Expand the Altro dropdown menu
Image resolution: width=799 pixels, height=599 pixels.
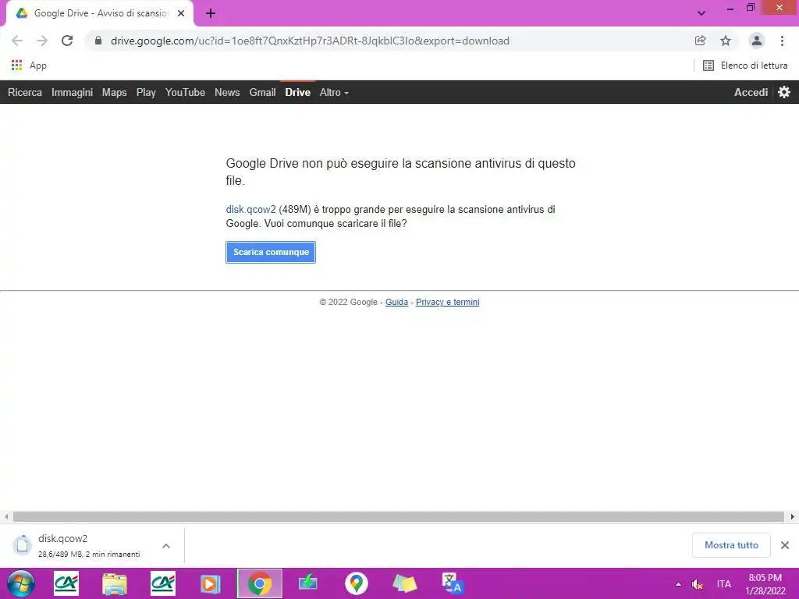334,92
